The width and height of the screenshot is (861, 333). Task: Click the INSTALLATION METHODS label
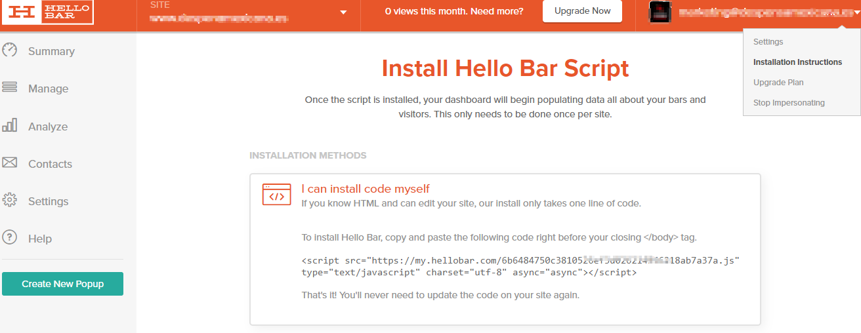coord(308,155)
